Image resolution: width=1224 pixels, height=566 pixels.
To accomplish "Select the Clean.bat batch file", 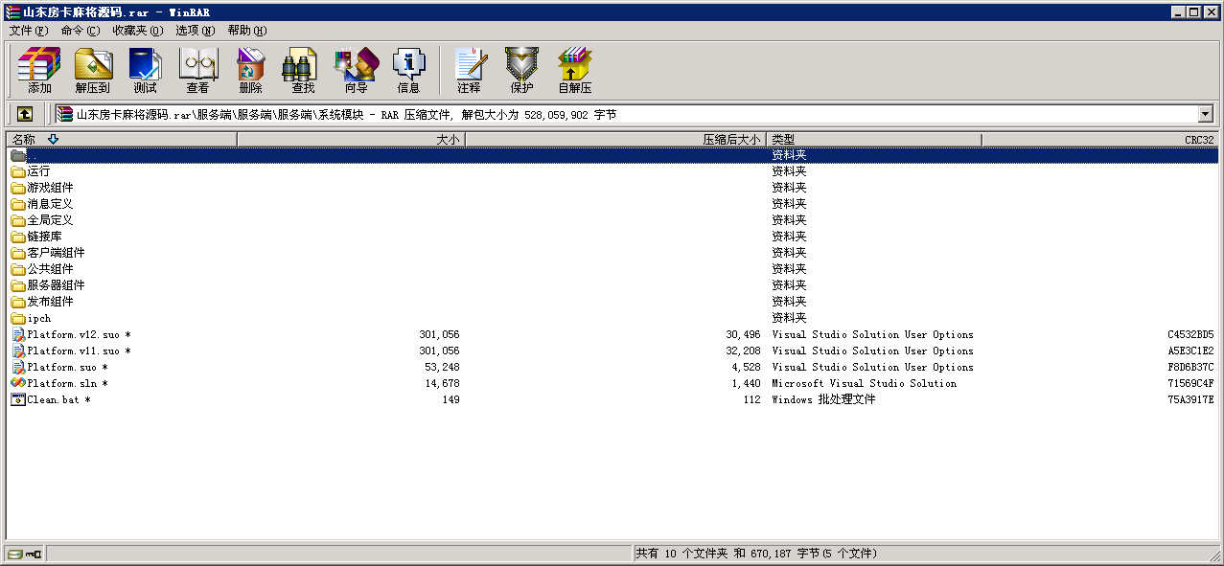I will (x=55, y=399).
